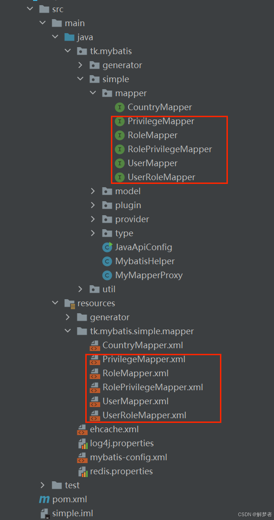Select the CountryMapper.xml file name
This screenshot has height=520, width=274.
[143, 345]
